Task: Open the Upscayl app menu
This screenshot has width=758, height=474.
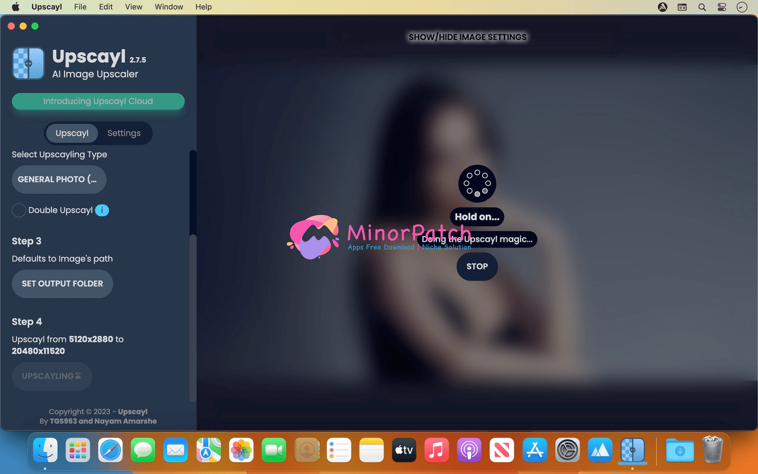Action: coord(47,7)
